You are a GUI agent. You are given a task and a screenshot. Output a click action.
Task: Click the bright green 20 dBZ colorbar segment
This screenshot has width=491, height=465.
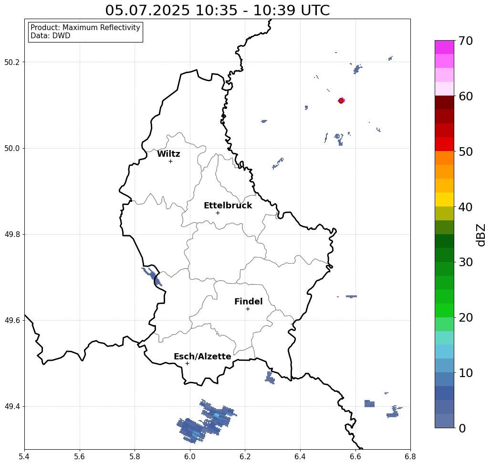pyautogui.click(x=444, y=311)
